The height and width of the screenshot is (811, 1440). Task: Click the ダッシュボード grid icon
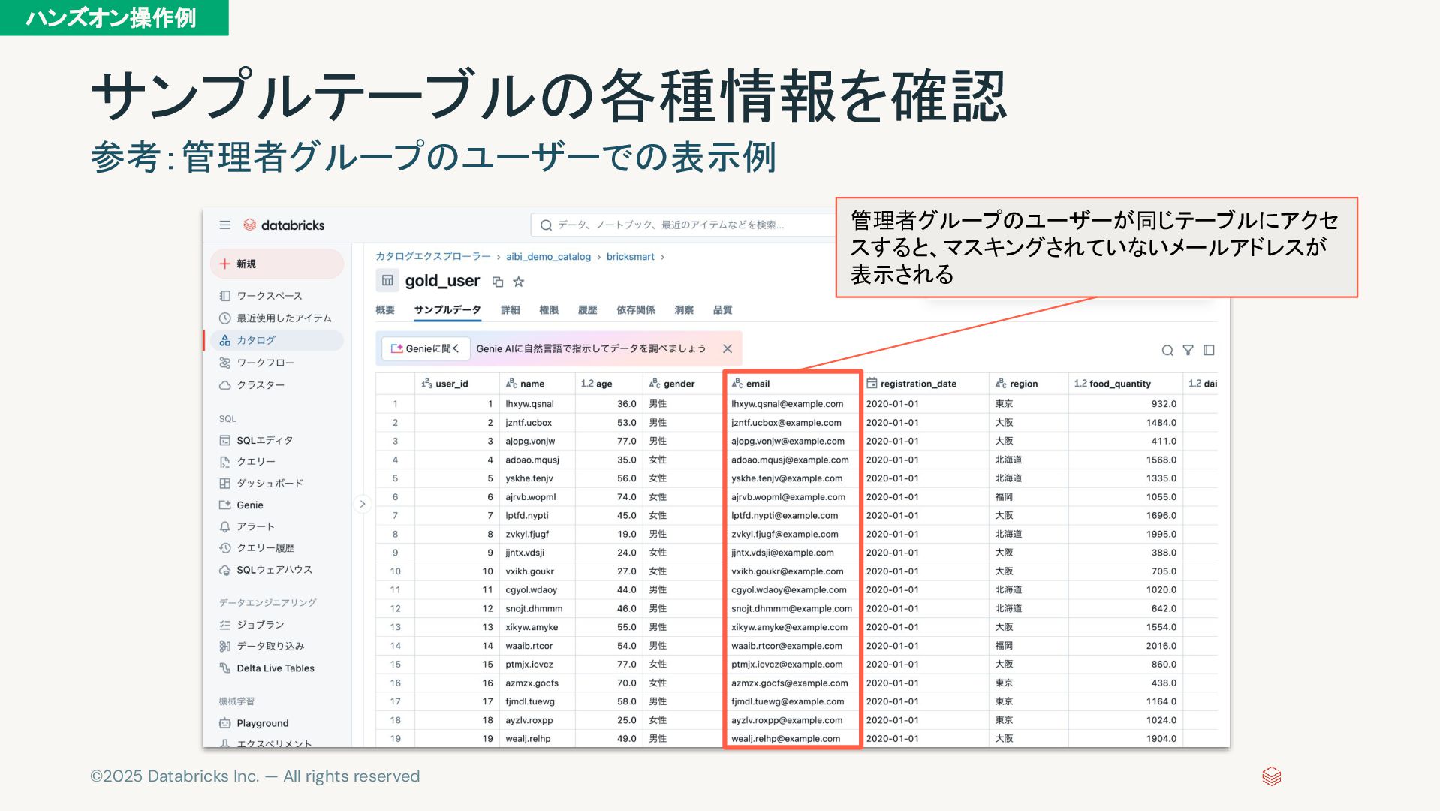coord(224,484)
